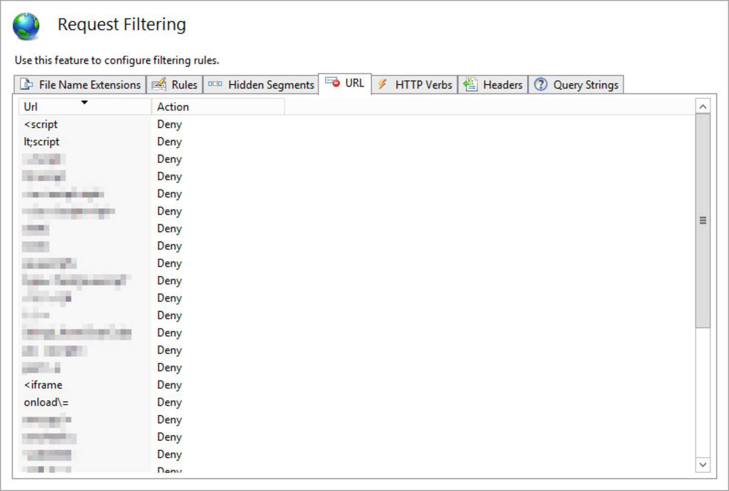Click the pencil icon on the Rules tab
Screen dimensions: 729x491
(x=159, y=84)
